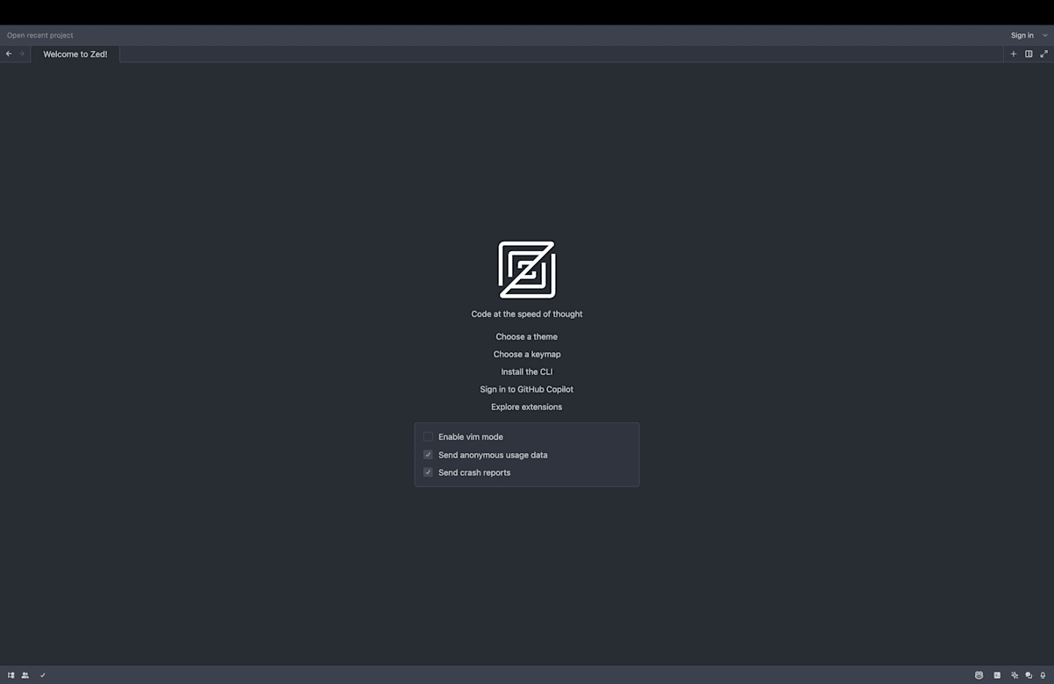Viewport: 1054px width, 684px height.
Task: Open the chat panel bubble icon
Action: (1029, 675)
